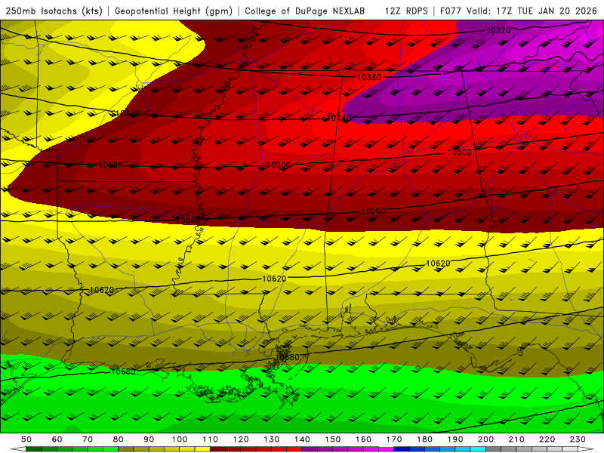This screenshot has width=604, height=453.
Task: Select the 150 kts colorbar label
Action: (333, 439)
